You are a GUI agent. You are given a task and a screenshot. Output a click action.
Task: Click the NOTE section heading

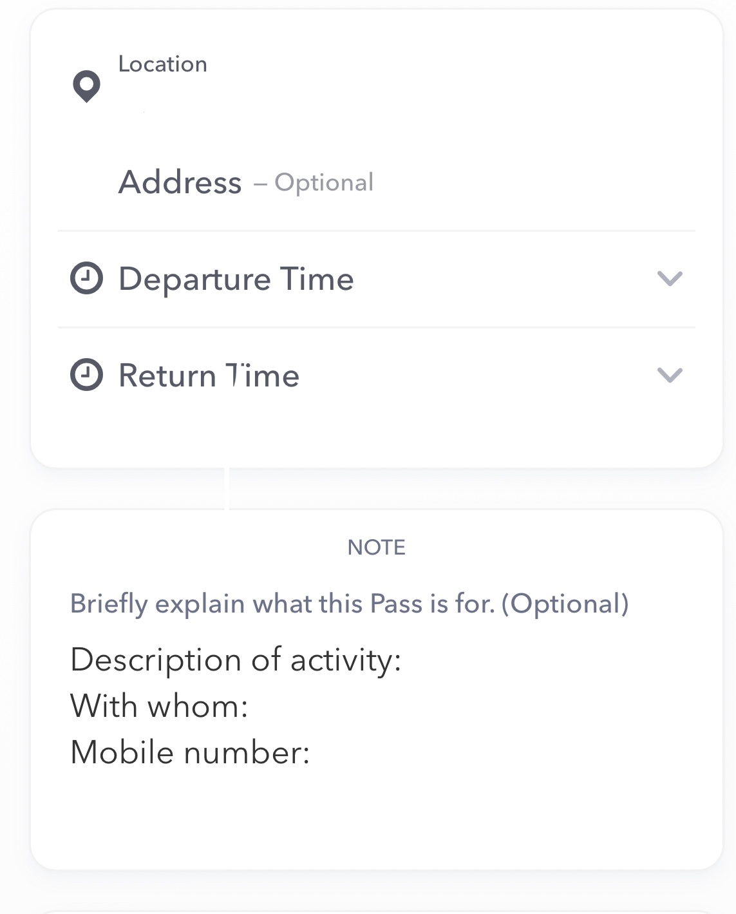(x=376, y=547)
